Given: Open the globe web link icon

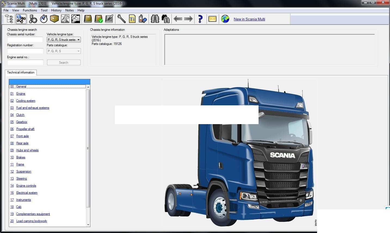Looking at the screenshot, I should 225,19.
